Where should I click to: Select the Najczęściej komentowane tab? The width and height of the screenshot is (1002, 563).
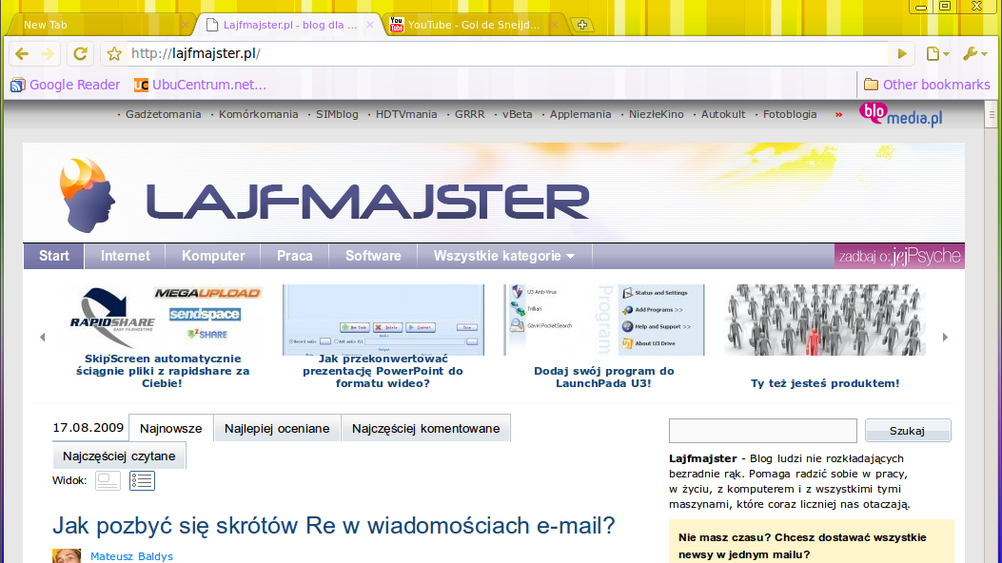tap(428, 427)
